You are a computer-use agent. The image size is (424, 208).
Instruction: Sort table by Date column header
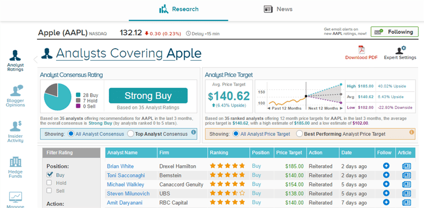357,153
